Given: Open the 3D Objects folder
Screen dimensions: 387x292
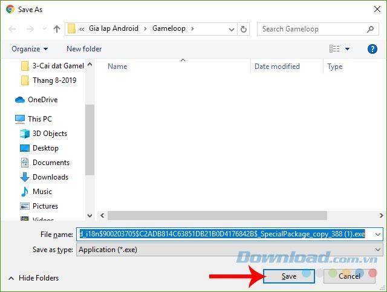Looking at the screenshot, I should coord(50,134).
